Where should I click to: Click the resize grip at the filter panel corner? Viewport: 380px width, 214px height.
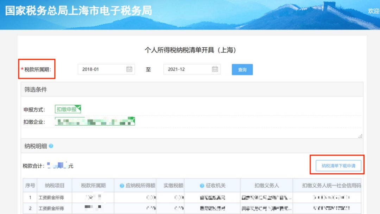click(360, 136)
